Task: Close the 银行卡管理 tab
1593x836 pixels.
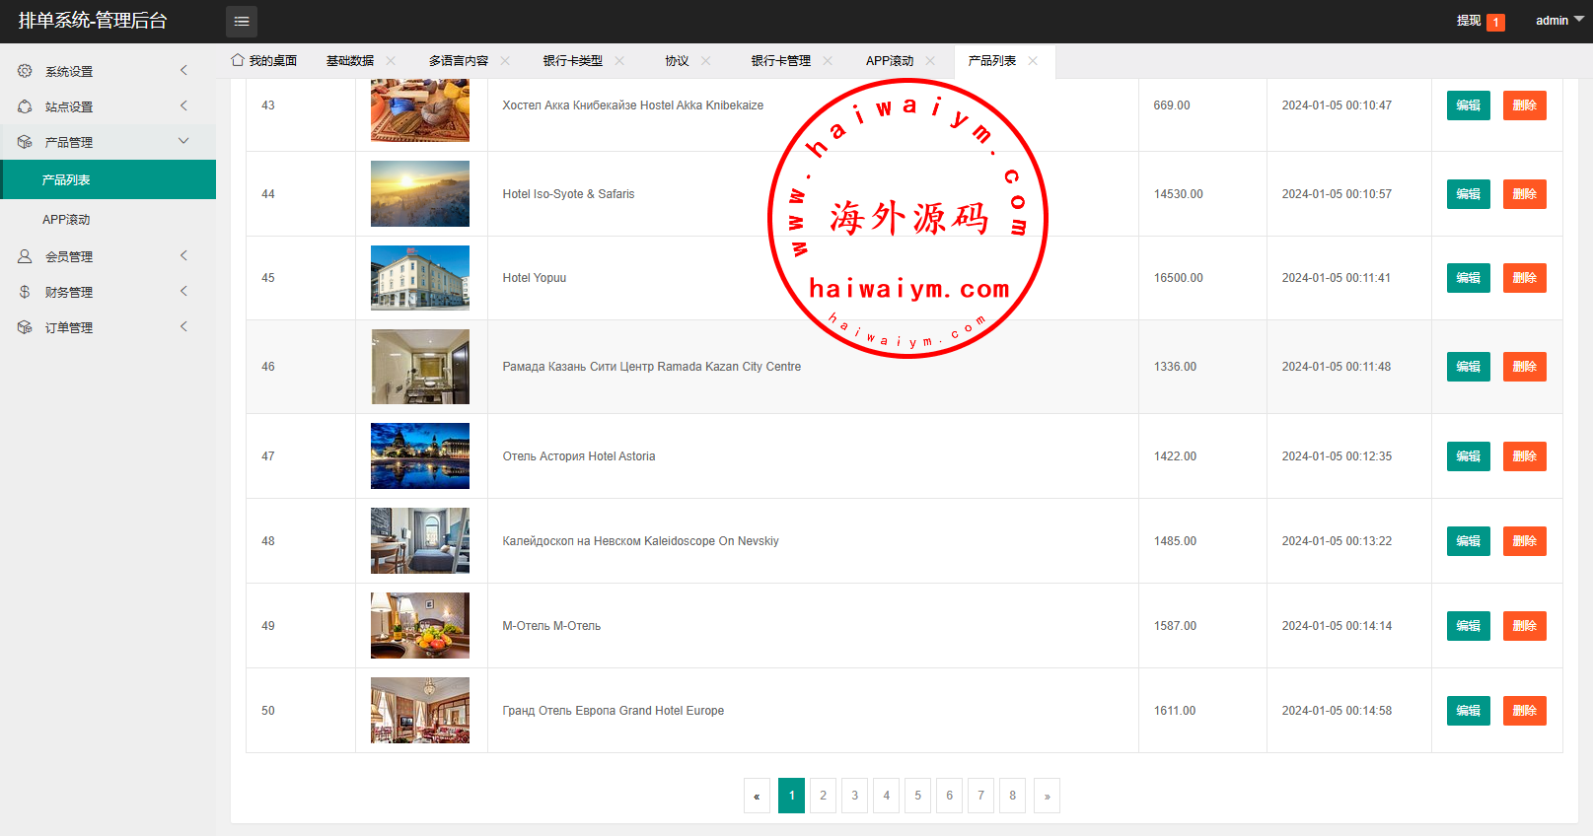Action: (x=828, y=61)
